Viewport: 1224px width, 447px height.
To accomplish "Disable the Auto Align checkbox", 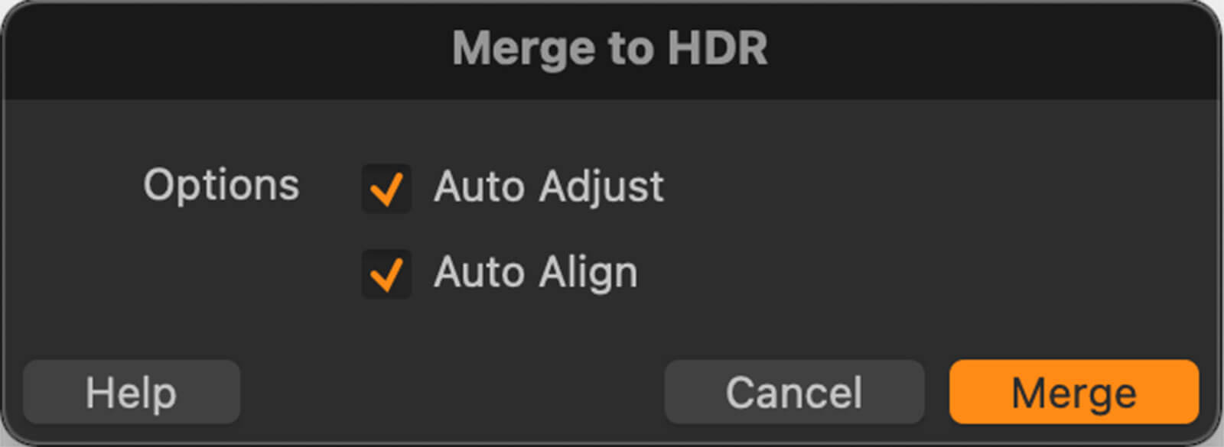I will click(386, 274).
